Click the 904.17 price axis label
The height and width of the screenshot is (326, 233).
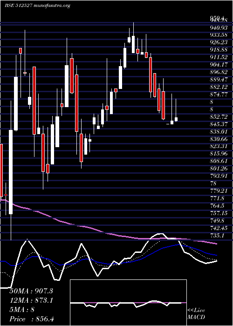click(x=219, y=65)
